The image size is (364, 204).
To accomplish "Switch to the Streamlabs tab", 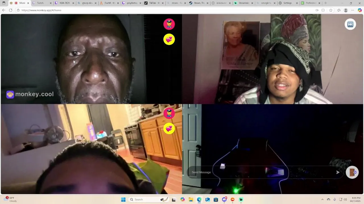I will (244, 3).
